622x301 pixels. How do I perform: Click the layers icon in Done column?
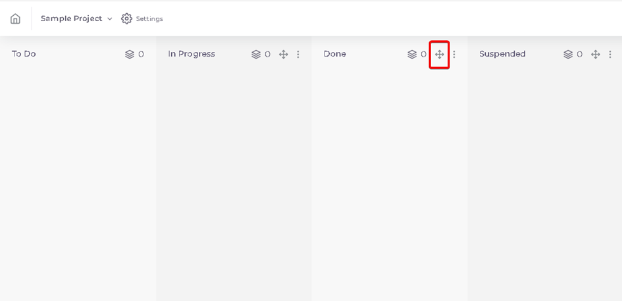pyautogui.click(x=412, y=55)
